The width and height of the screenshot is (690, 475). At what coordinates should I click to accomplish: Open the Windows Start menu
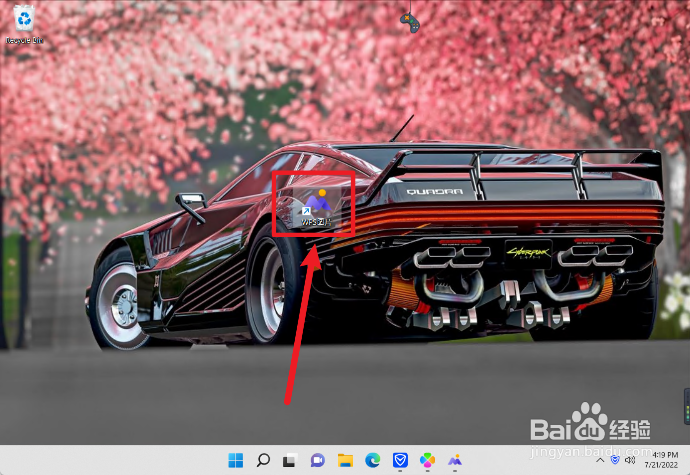(235, 460)
